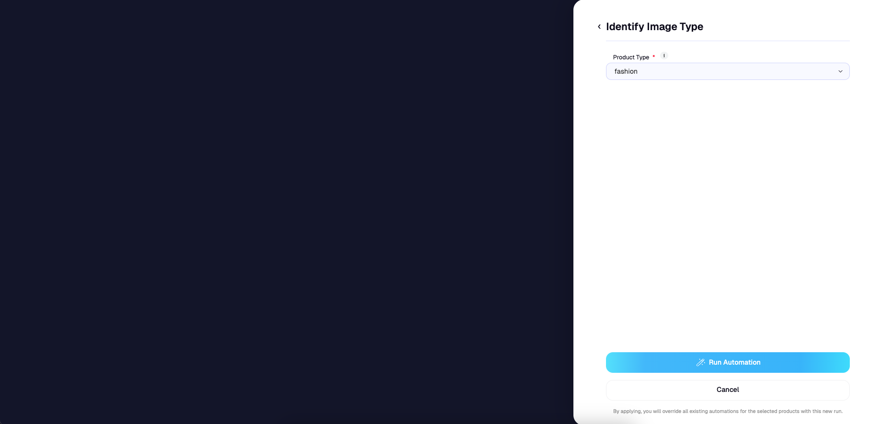The height and width of the screenshot is (424, 880).
Task: Expand the combo box showing fashion
Action: (x=728, y=71)
